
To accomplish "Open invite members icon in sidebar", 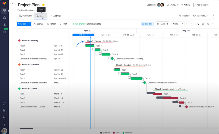I will pos(4,110).
